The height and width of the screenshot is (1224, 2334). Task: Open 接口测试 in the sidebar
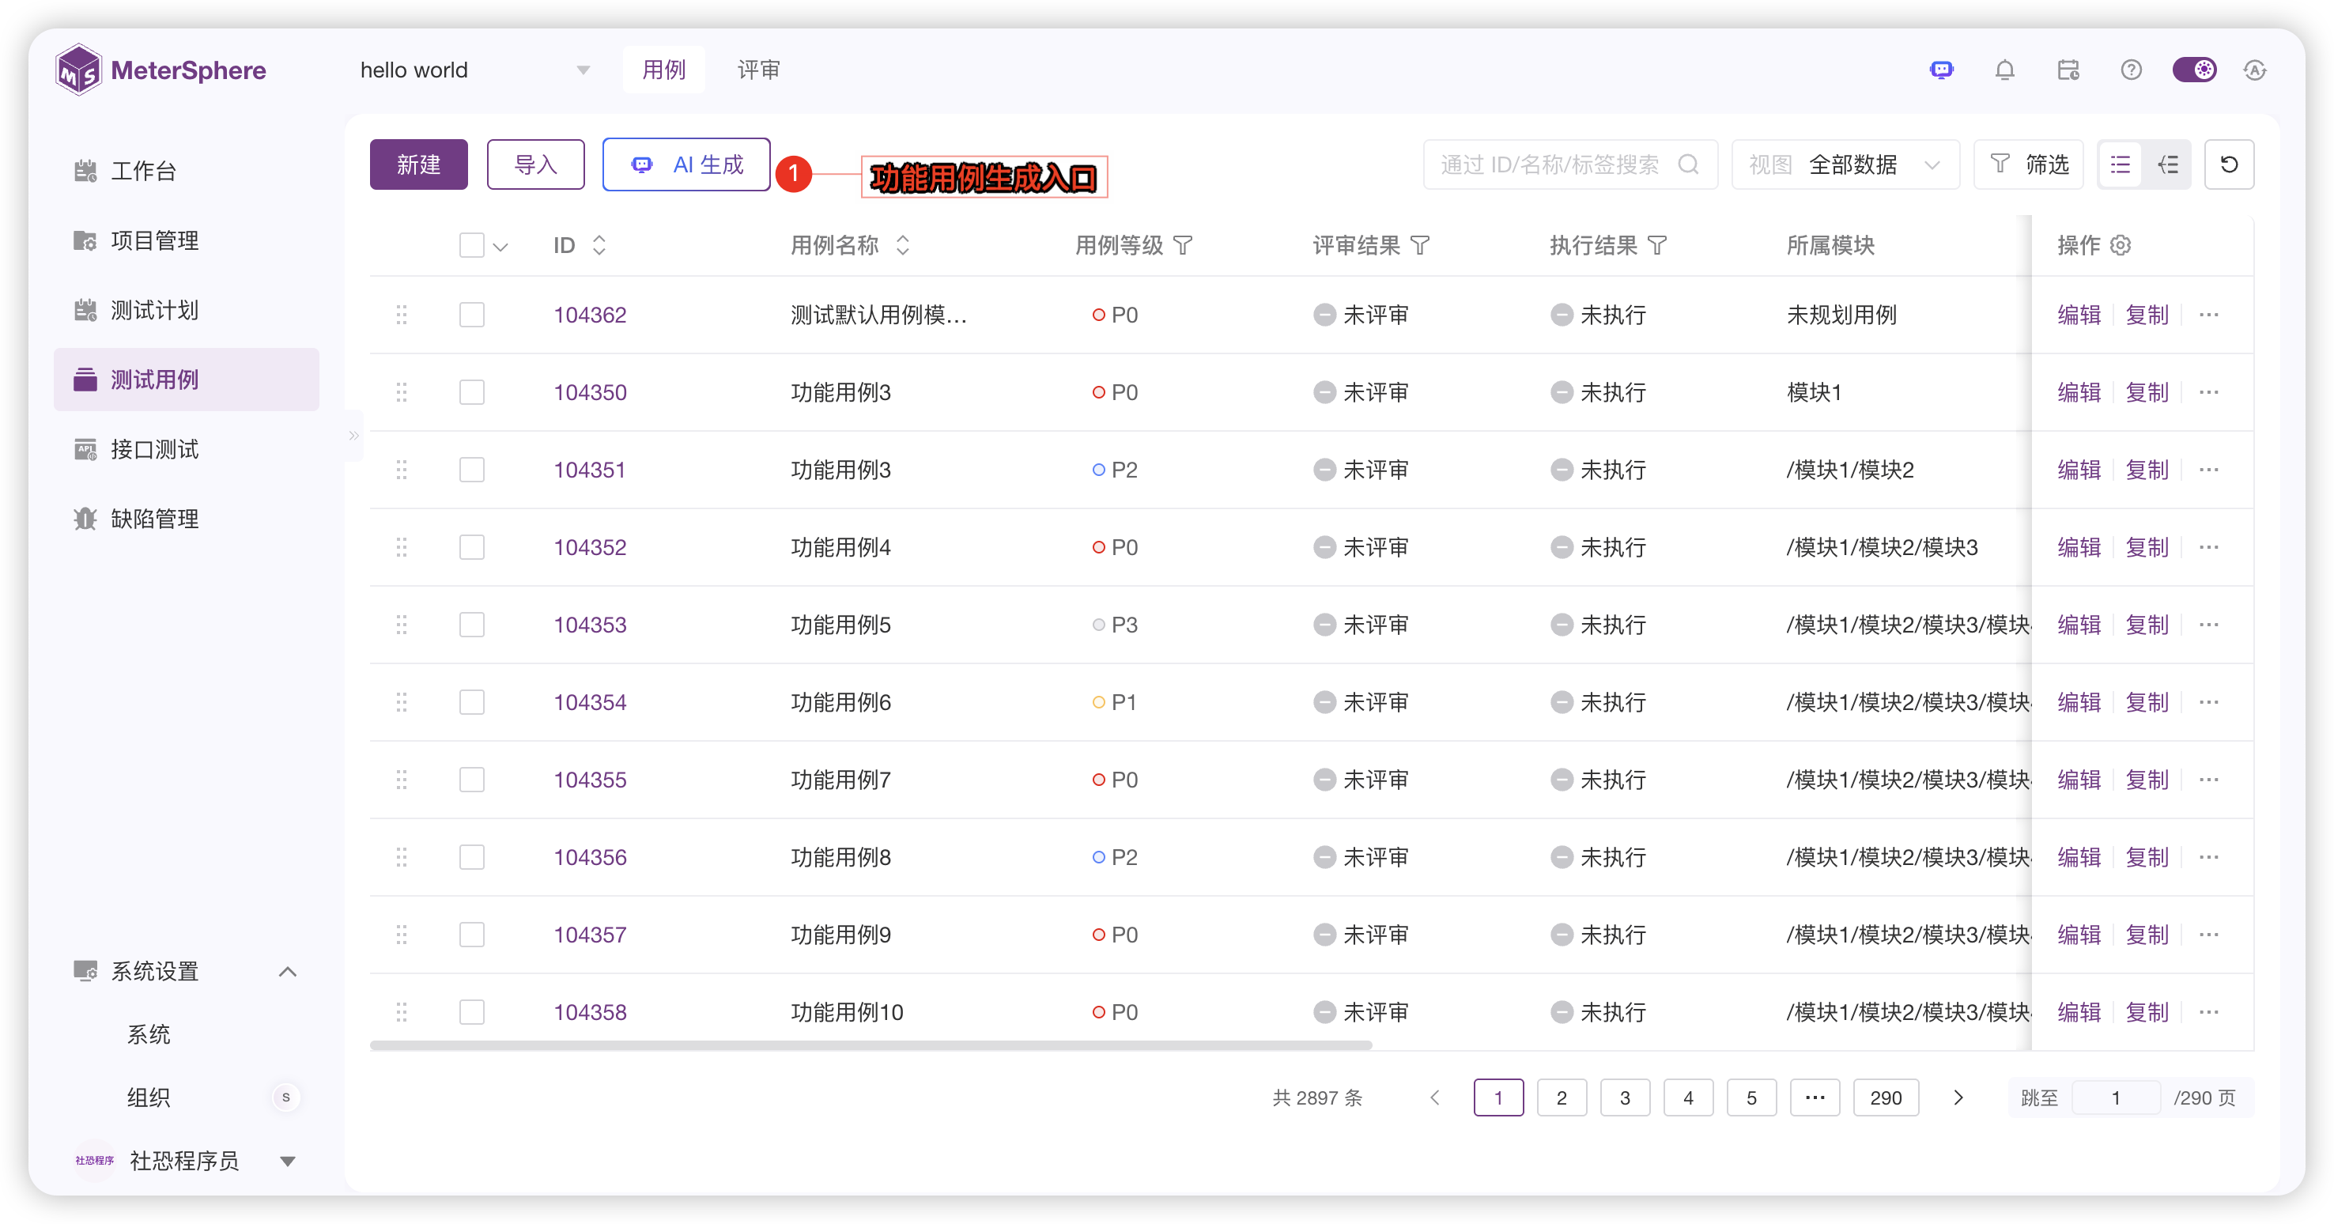coord(187,449)
